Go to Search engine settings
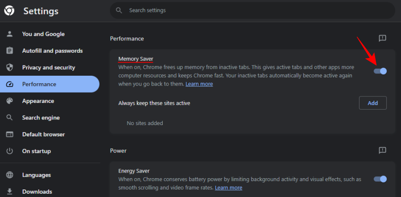401x197 pixels. tap(41, 118)
